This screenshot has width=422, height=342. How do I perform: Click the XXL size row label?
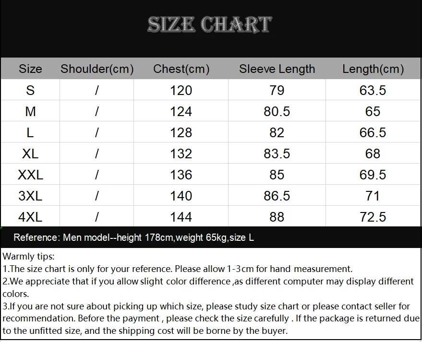pyautogui.click(x=30, y=175)
